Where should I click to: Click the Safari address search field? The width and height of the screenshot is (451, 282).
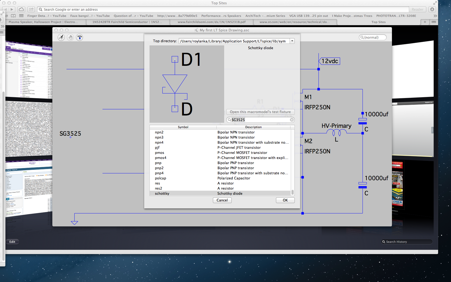click(x=223, y=9)
